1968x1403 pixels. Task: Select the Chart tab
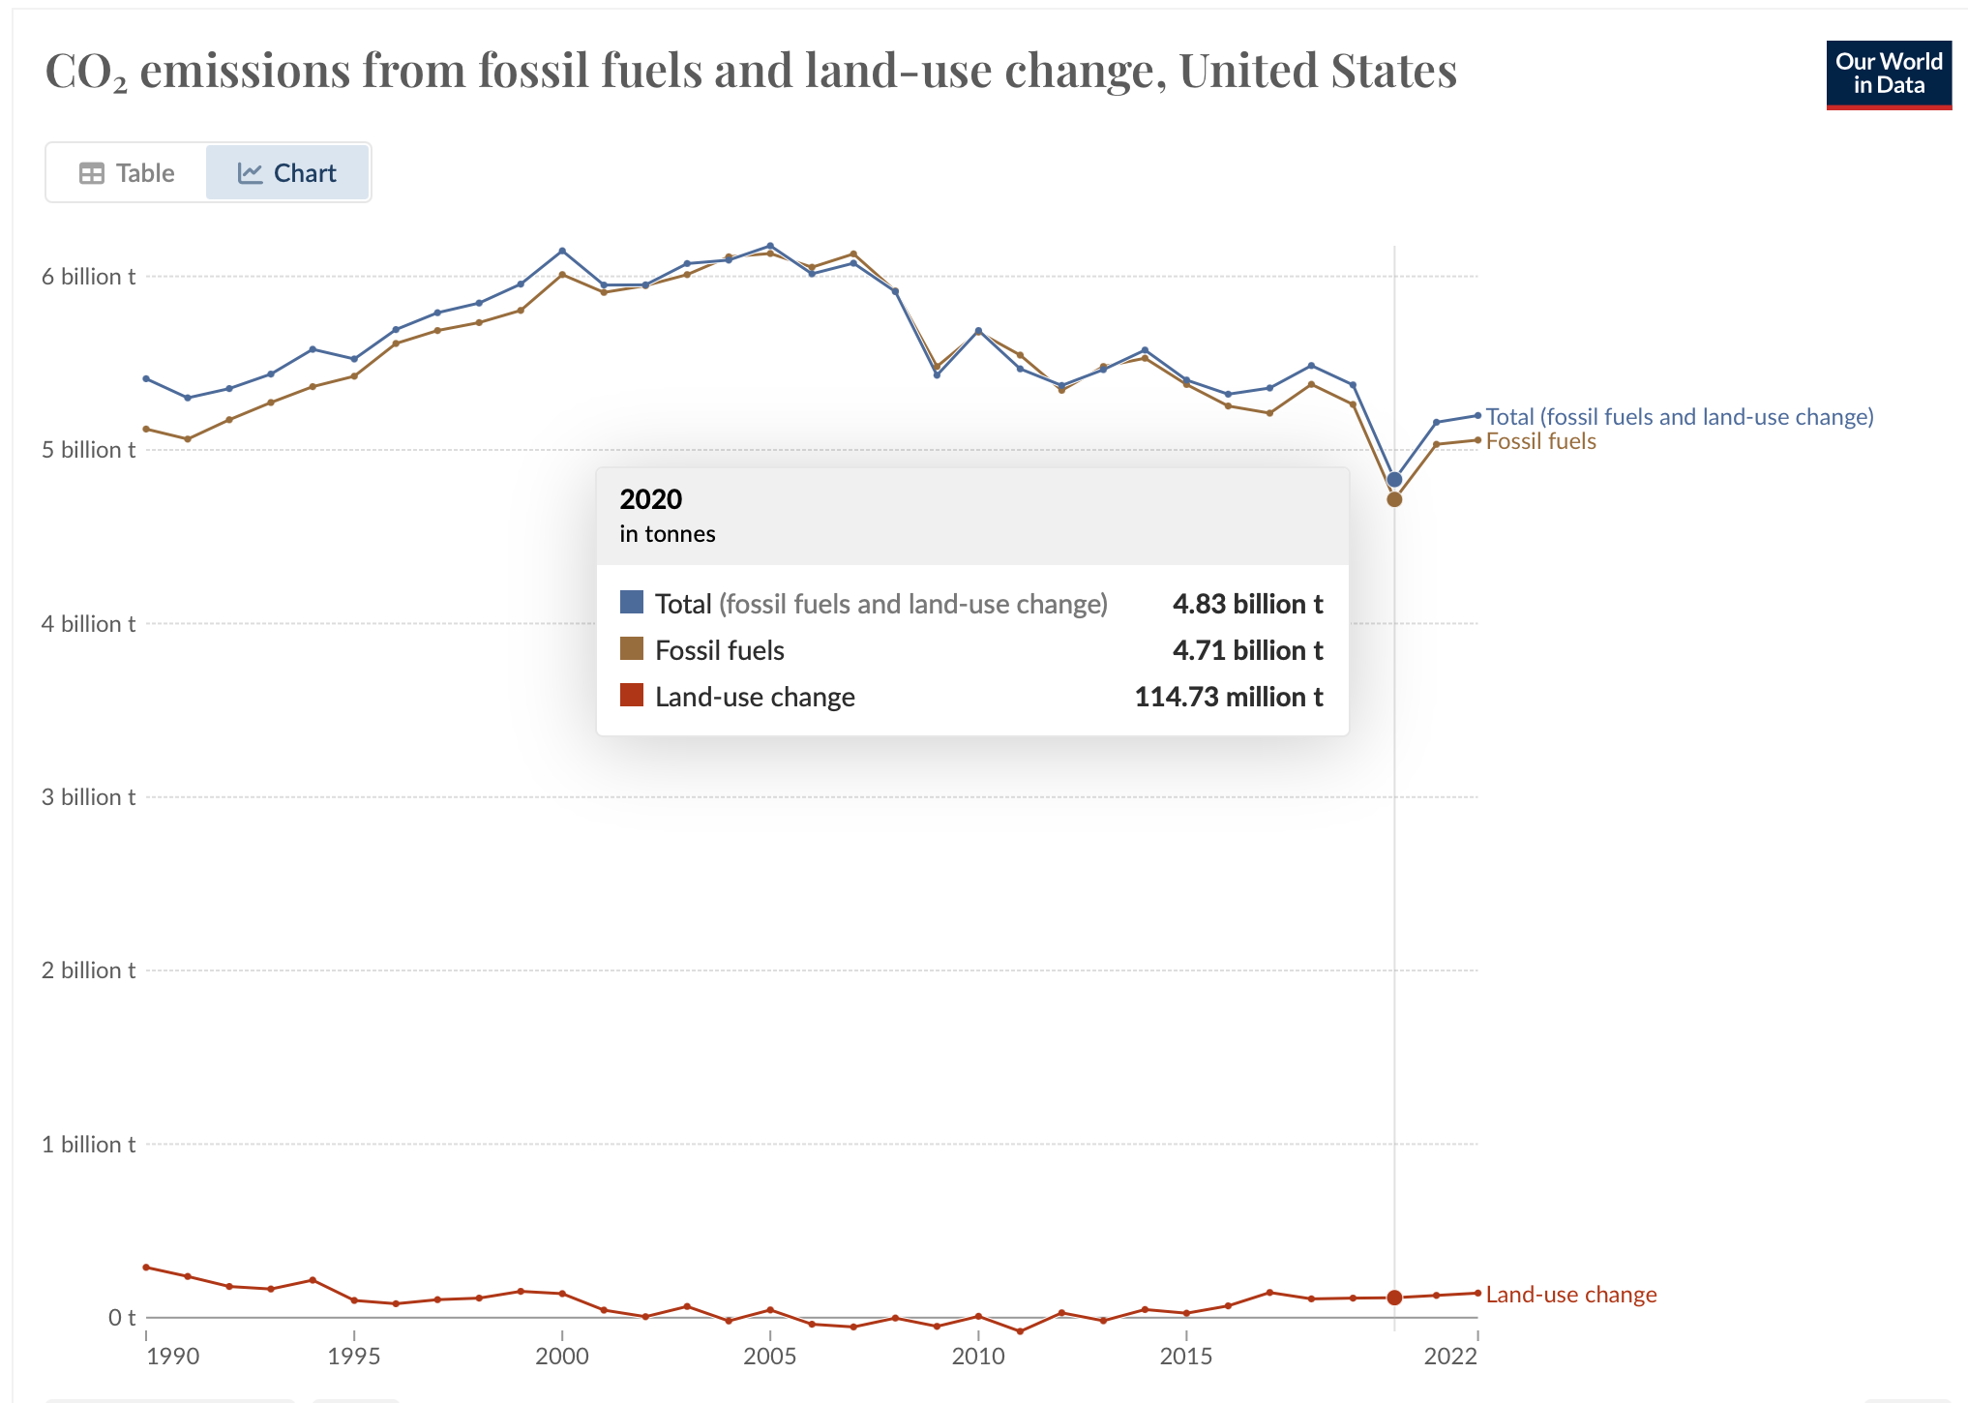coord(287,173)
